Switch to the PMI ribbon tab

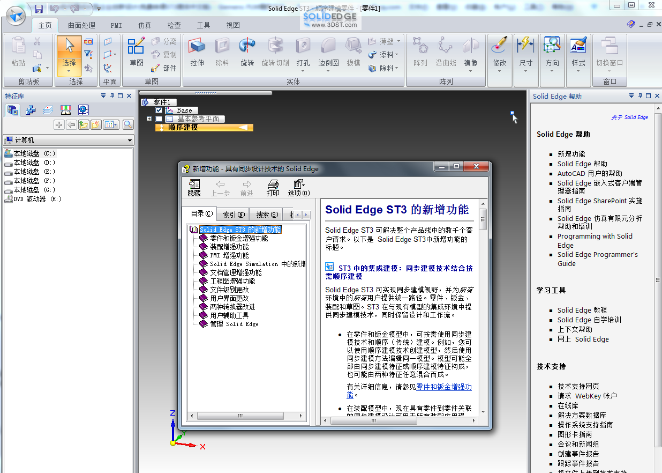[x=116, y=25]
